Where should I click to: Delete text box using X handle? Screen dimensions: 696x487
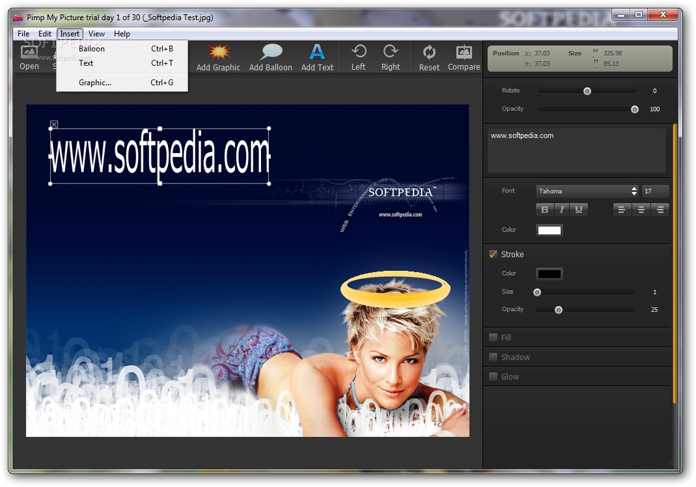(x=53, y=125)
